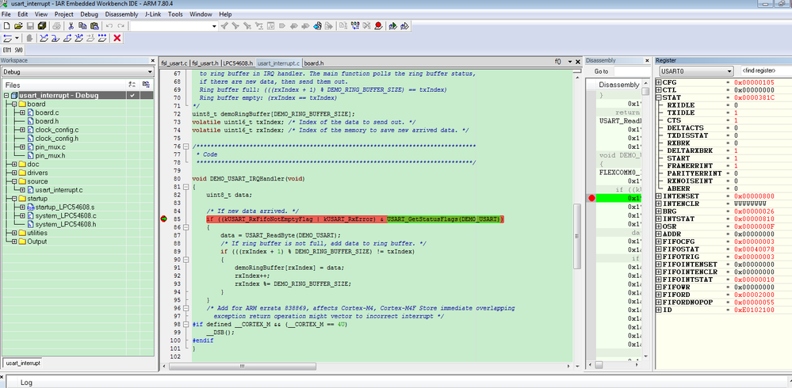Print the current document
Viewport: 792px width, 388px height.
point(56,25)
